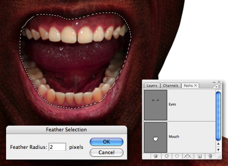The image size is (228, 166).
Task: Collapse the panel with the minimize dash
Action: 214,82
